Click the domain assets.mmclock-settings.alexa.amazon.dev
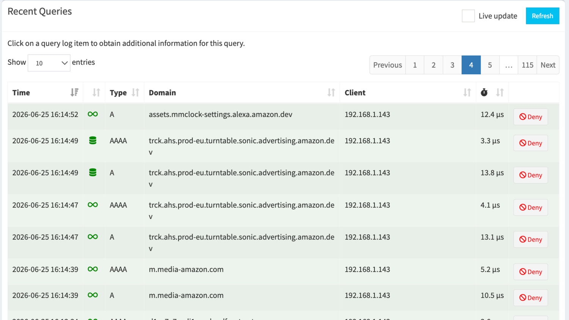Viewport: 569px width, 320px height. (x=220, y=115)
